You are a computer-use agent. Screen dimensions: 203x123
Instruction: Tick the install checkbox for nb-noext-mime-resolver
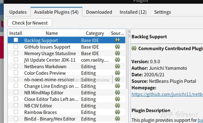(16, 79)
